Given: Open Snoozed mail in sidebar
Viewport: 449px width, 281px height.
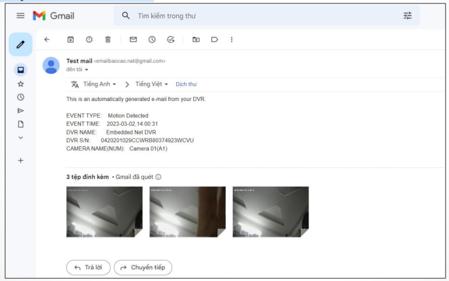Looking at the screenshot, I should tap(21, 97).
